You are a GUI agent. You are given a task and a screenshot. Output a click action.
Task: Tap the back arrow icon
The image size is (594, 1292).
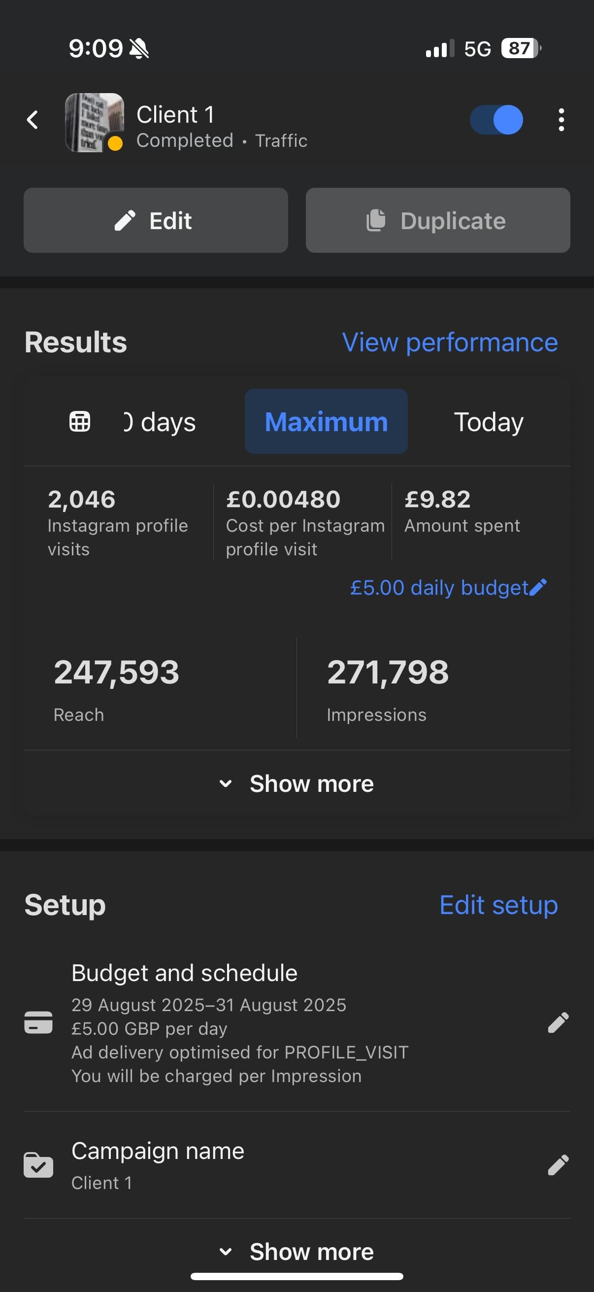pos(33,120)
